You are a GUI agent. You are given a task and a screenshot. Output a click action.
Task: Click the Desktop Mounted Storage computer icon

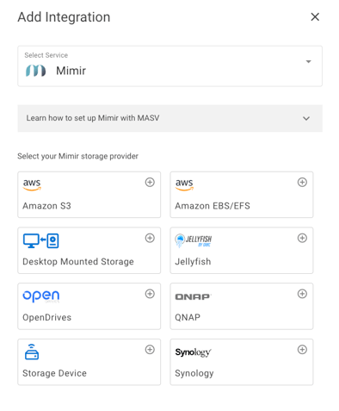(40, 240)
